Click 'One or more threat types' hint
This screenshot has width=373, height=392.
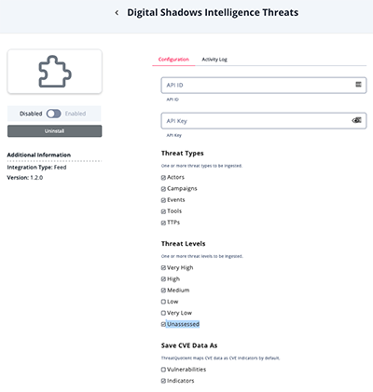coord(201,166)
